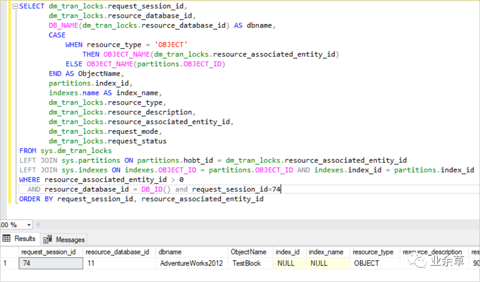Click the END AS ObjectName line
The height and width of the screenshot is (282, 480).
[86, 74]
